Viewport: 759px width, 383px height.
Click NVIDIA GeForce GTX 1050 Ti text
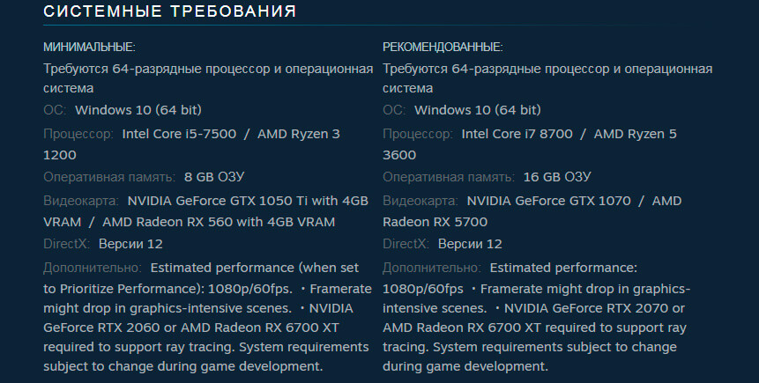coord(218,201)
